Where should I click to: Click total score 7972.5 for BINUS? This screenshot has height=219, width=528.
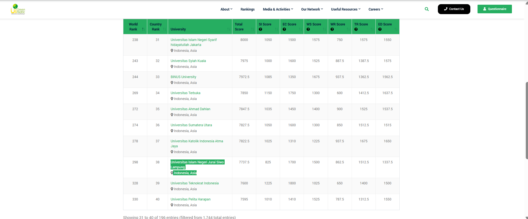pyautogui.click(x=244, y=77)
